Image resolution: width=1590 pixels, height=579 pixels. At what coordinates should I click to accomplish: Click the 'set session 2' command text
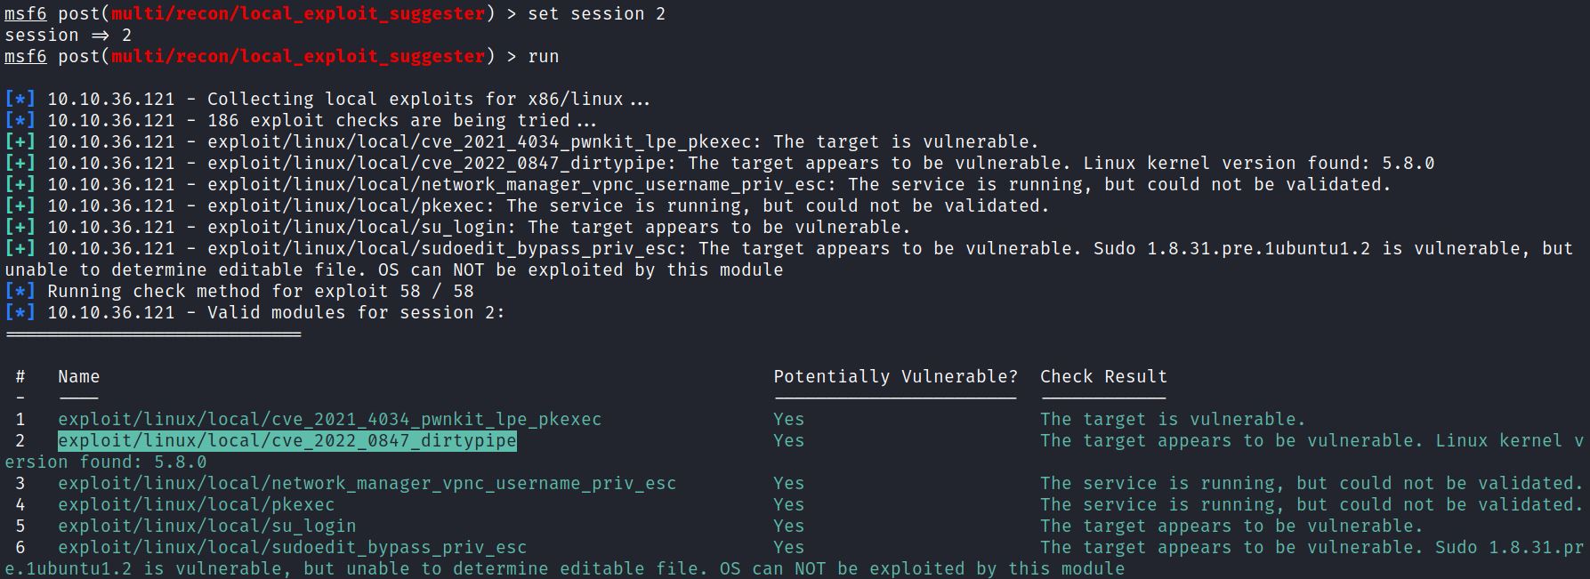[x=596, y=13]
